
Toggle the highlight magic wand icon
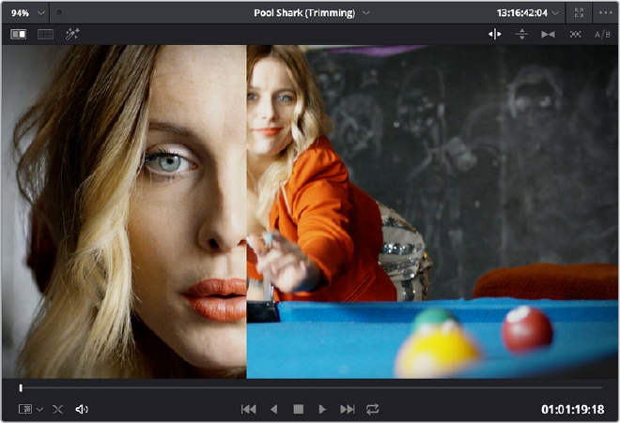click(72, 34)
